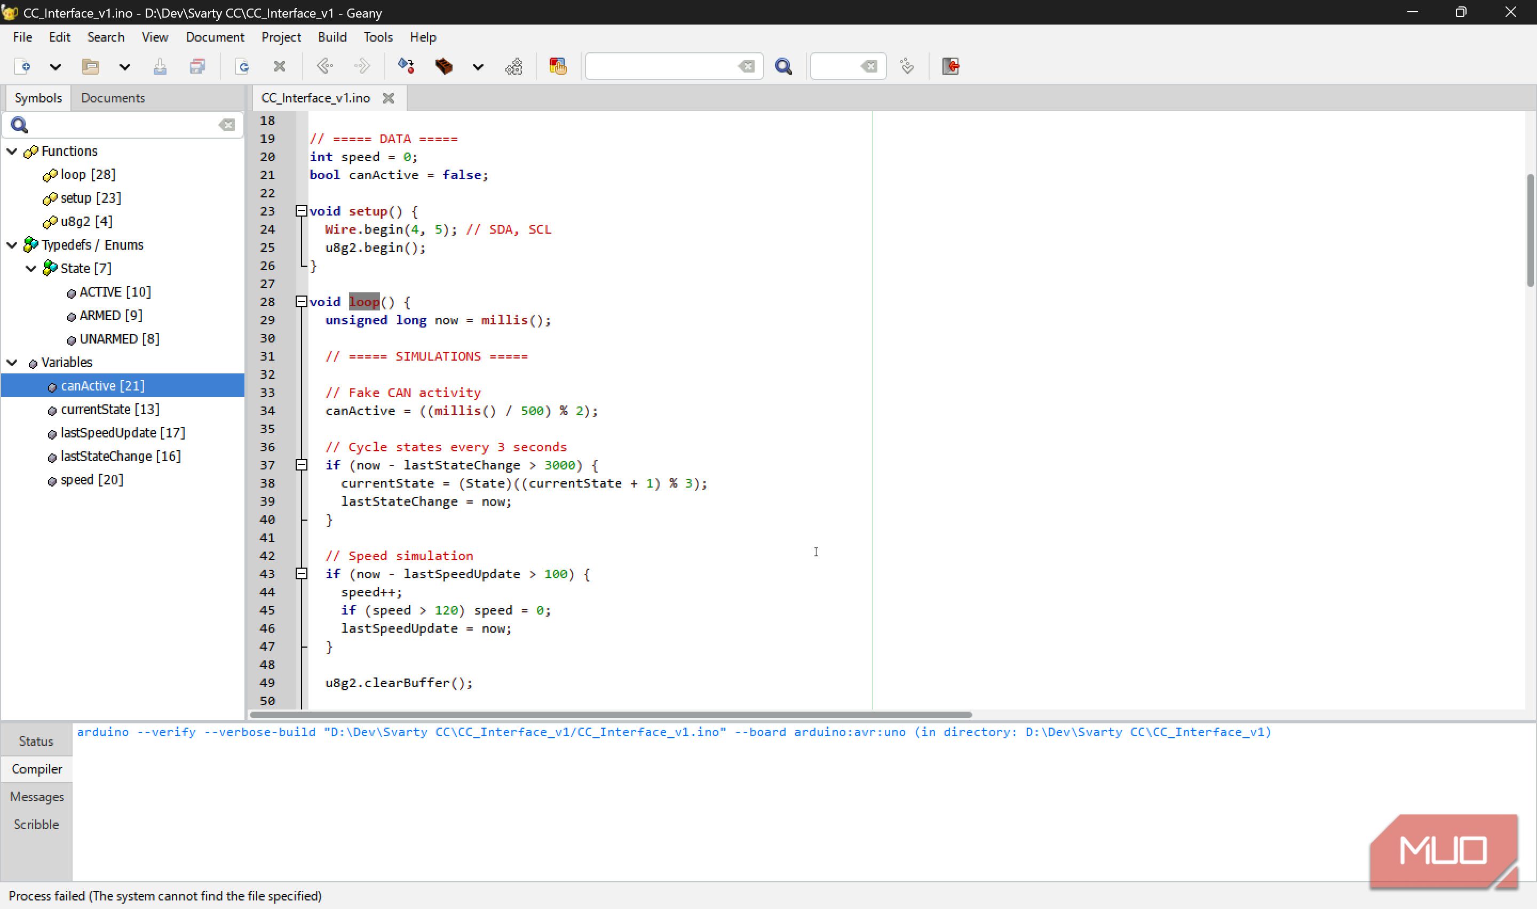Compile the current file icon
1537x909 pixels.
click(406, 66)
